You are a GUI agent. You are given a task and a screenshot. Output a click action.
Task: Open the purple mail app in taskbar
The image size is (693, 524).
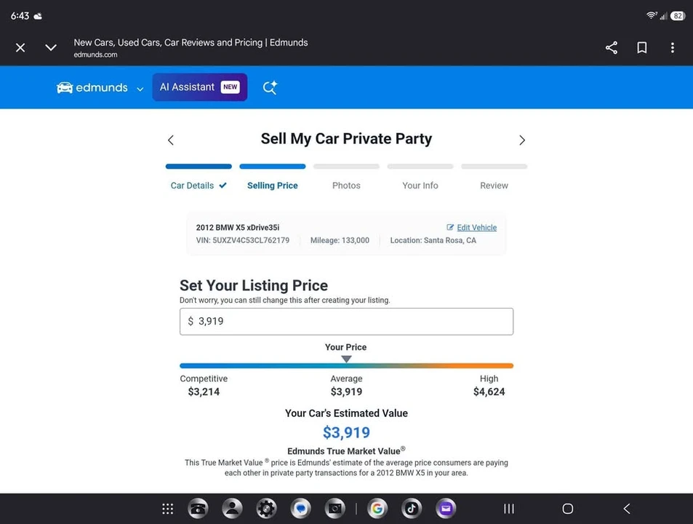(x=446, y=509)
